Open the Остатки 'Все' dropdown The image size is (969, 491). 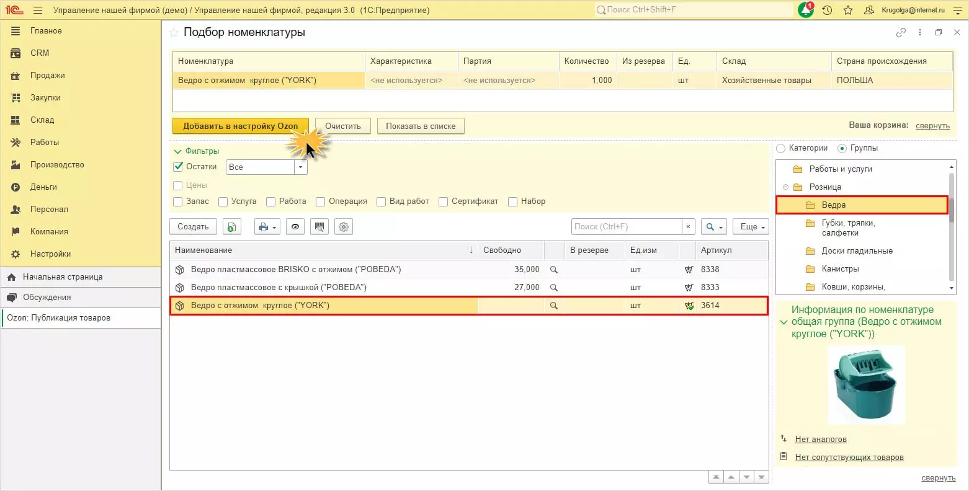tap(301, 167)
